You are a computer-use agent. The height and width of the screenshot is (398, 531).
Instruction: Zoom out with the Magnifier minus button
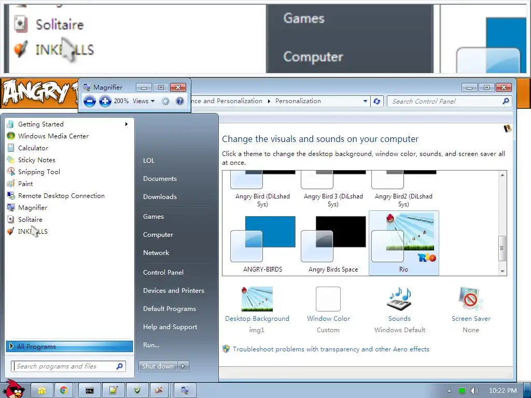point(89,101)
